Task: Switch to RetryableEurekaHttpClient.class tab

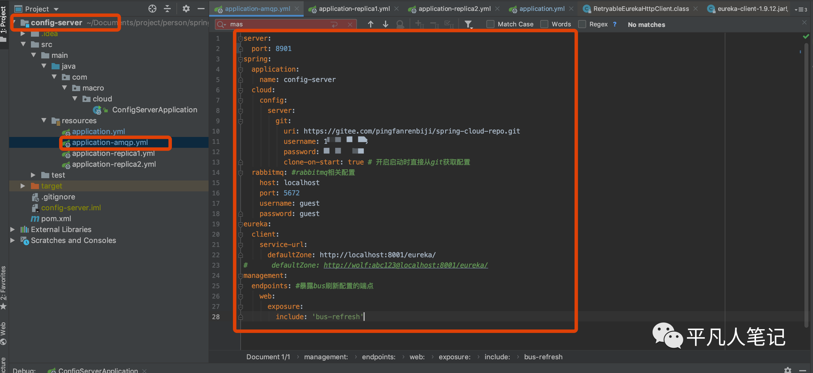Action: click(x=641, y=9)
